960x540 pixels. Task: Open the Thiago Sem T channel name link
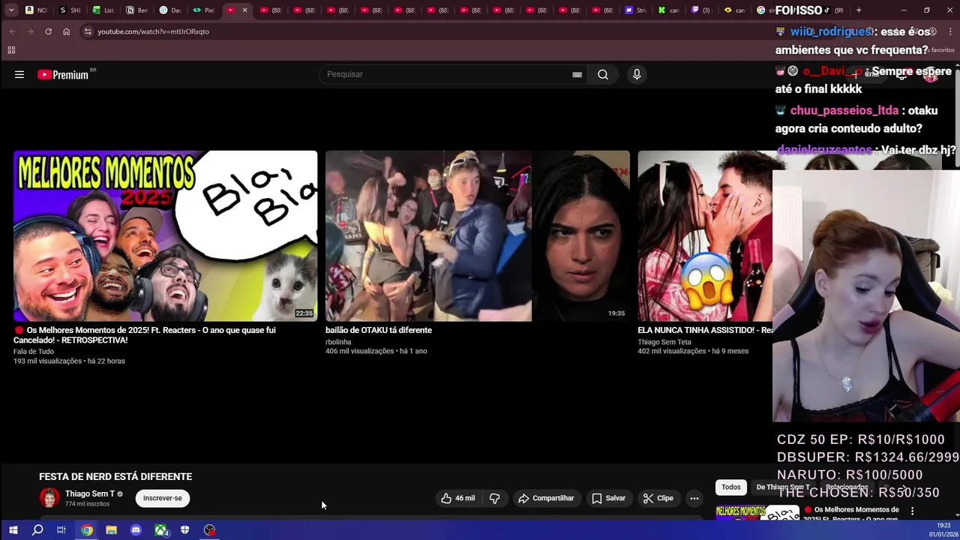pyautogui.click(x=90, y=493)
